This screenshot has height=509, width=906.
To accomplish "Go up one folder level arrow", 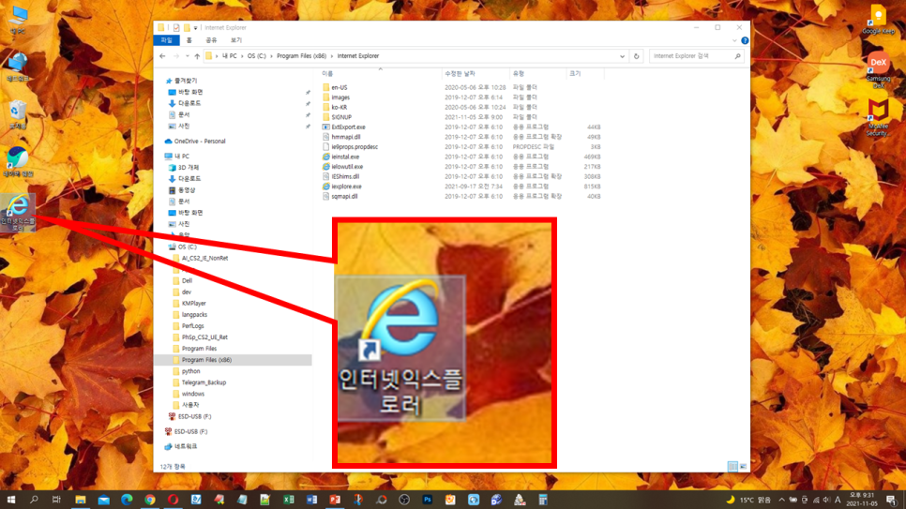I will (197, 56).
